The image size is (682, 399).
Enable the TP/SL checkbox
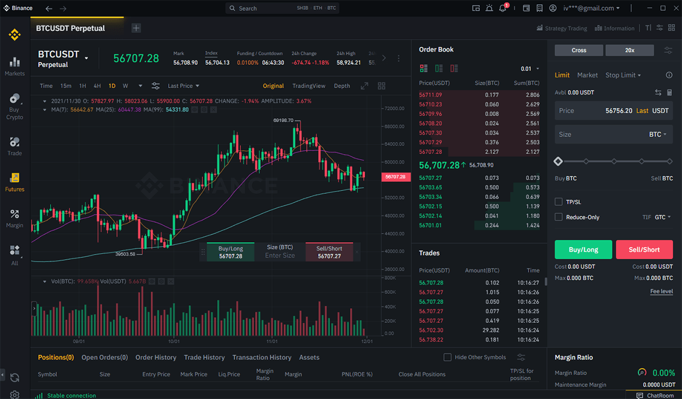pyautogui.click(x=558, y=202)
